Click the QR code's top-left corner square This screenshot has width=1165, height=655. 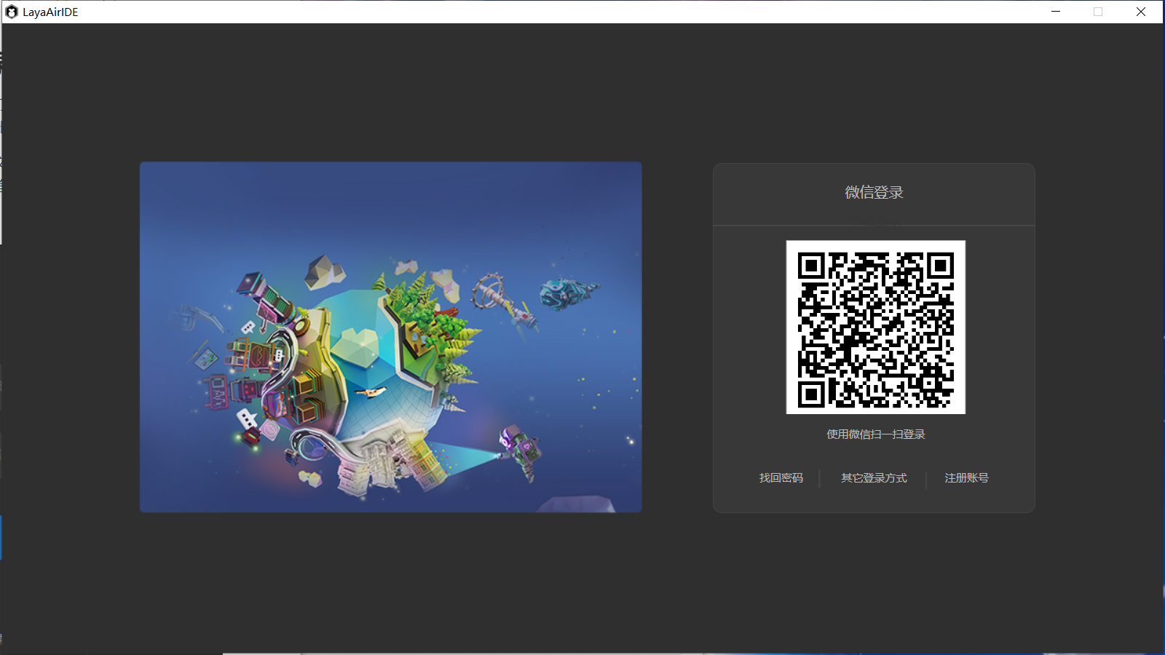tap(810, 266)
